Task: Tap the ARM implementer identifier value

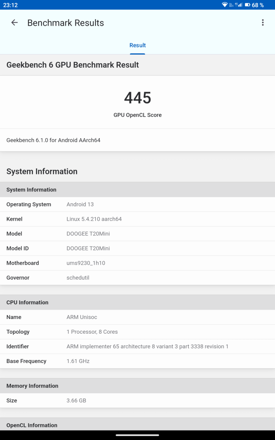Action: [x=147, y=347]
